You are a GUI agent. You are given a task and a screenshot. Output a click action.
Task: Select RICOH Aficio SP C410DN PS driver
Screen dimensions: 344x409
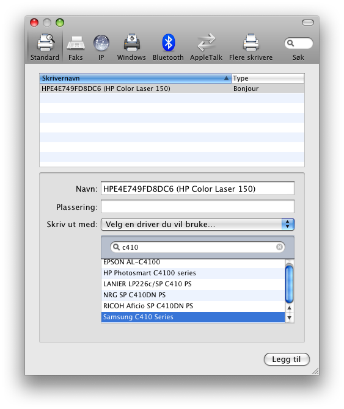(193, 306)
